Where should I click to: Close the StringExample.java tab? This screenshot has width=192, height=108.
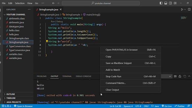click(61, 9)
